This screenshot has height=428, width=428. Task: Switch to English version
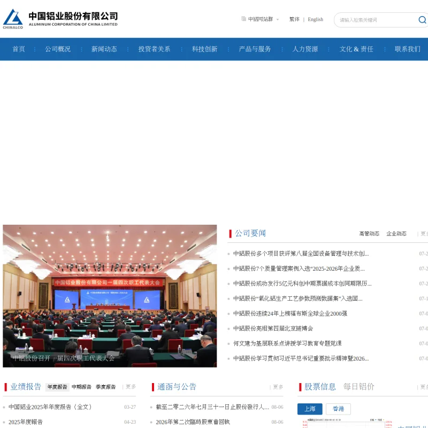pyautogui.click(x=315, y=19)
